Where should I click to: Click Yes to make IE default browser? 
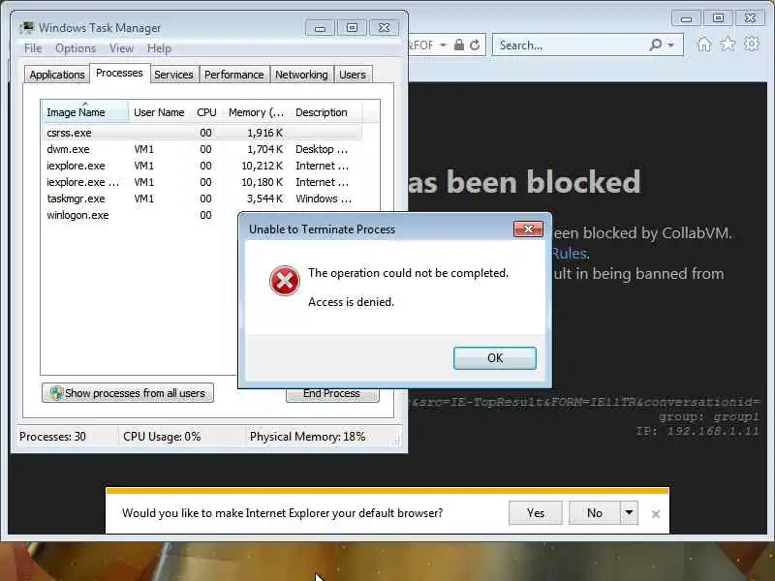pyautogui.click(x=536, y=513)
